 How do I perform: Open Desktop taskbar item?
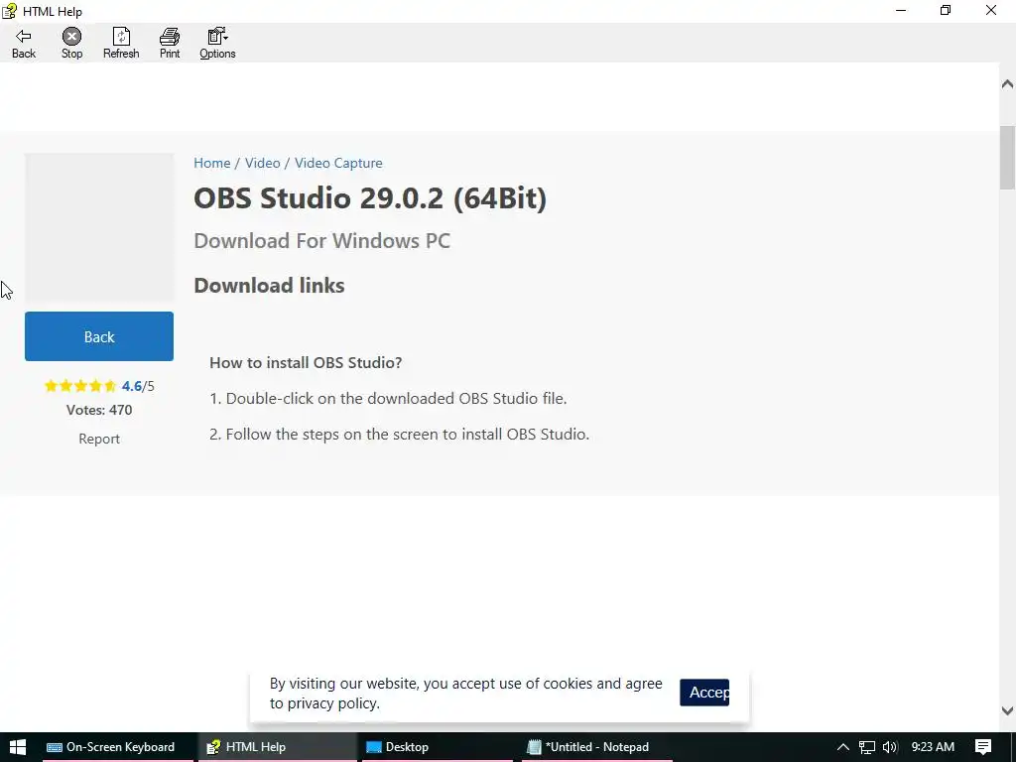pos(437,747)
